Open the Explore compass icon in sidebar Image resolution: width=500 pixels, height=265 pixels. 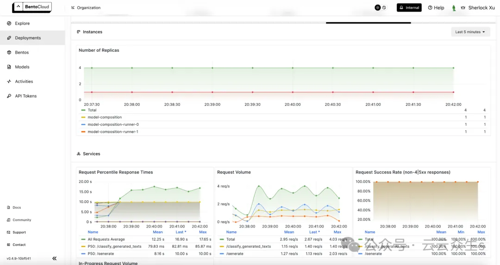pyautogui.click(x=9, y=23)
